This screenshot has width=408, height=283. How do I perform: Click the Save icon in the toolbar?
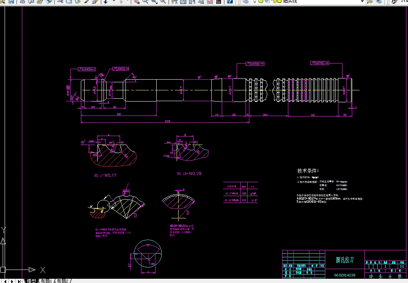(x=11, y=2)
